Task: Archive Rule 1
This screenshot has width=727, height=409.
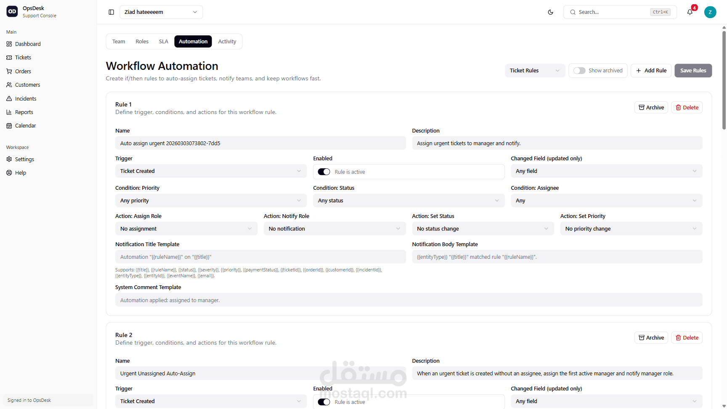Action: 651,108
